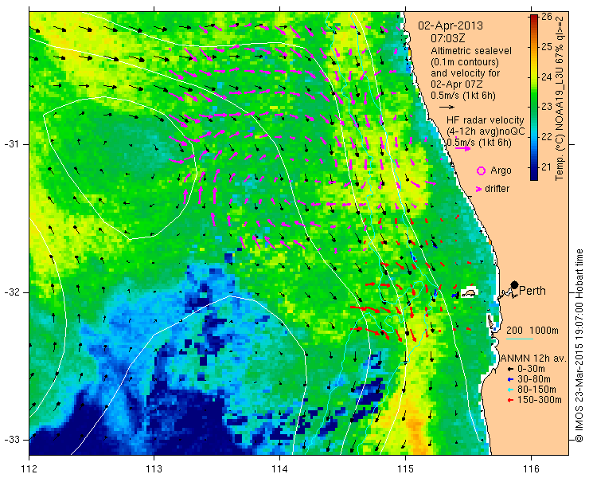The width and height of the screenshot is (589, 478).
Task: Click the colorbar tick label '22'
Action: coord(546,137)
